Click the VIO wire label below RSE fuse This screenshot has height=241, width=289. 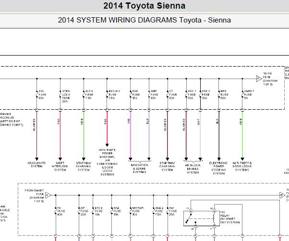click(129, 121)
